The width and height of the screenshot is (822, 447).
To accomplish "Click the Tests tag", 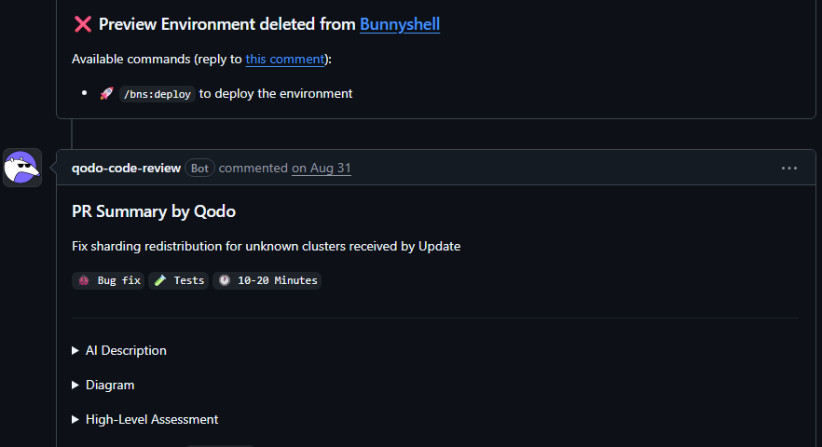I will (x=178, y=280).
